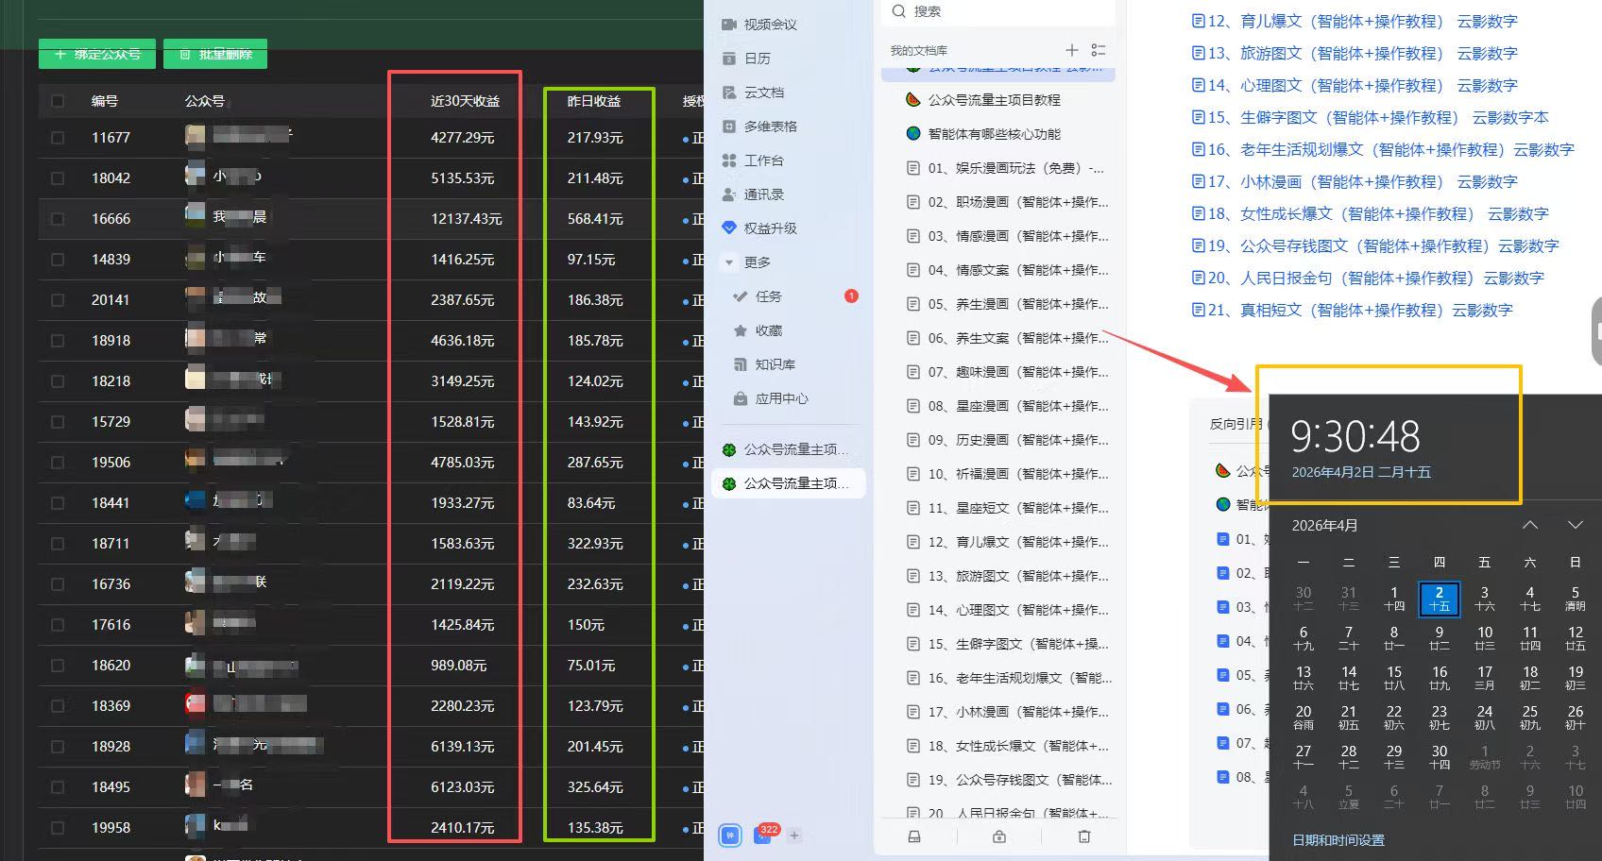Switch to the pinned 公众号流量主项 tab
The width and height of the screenshot is (1602, 861).
tap(789, 482)
